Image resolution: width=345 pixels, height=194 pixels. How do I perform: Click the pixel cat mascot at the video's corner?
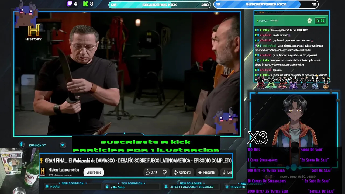[x=226, y=121]
